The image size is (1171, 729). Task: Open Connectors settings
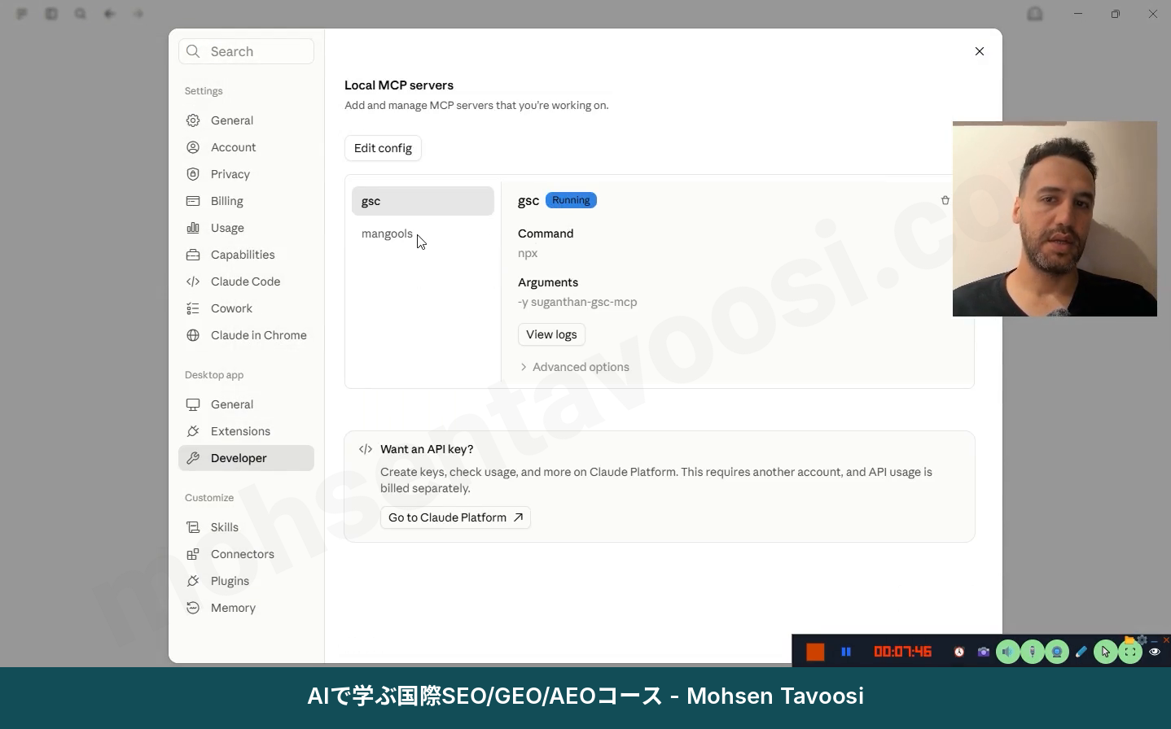[246, 554]
